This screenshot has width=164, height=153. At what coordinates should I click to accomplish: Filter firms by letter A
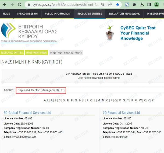pyautogui.click(x=52, y=100)
